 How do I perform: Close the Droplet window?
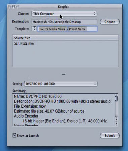click(x=9, y=7)
